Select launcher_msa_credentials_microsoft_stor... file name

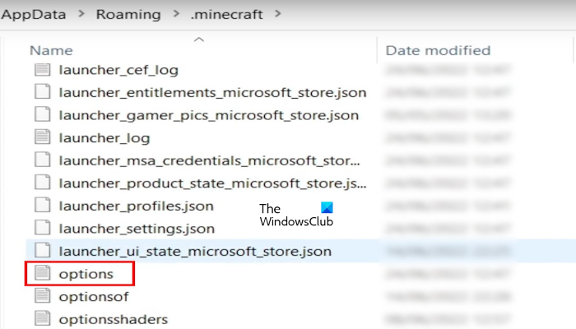[x=209, y=160]
